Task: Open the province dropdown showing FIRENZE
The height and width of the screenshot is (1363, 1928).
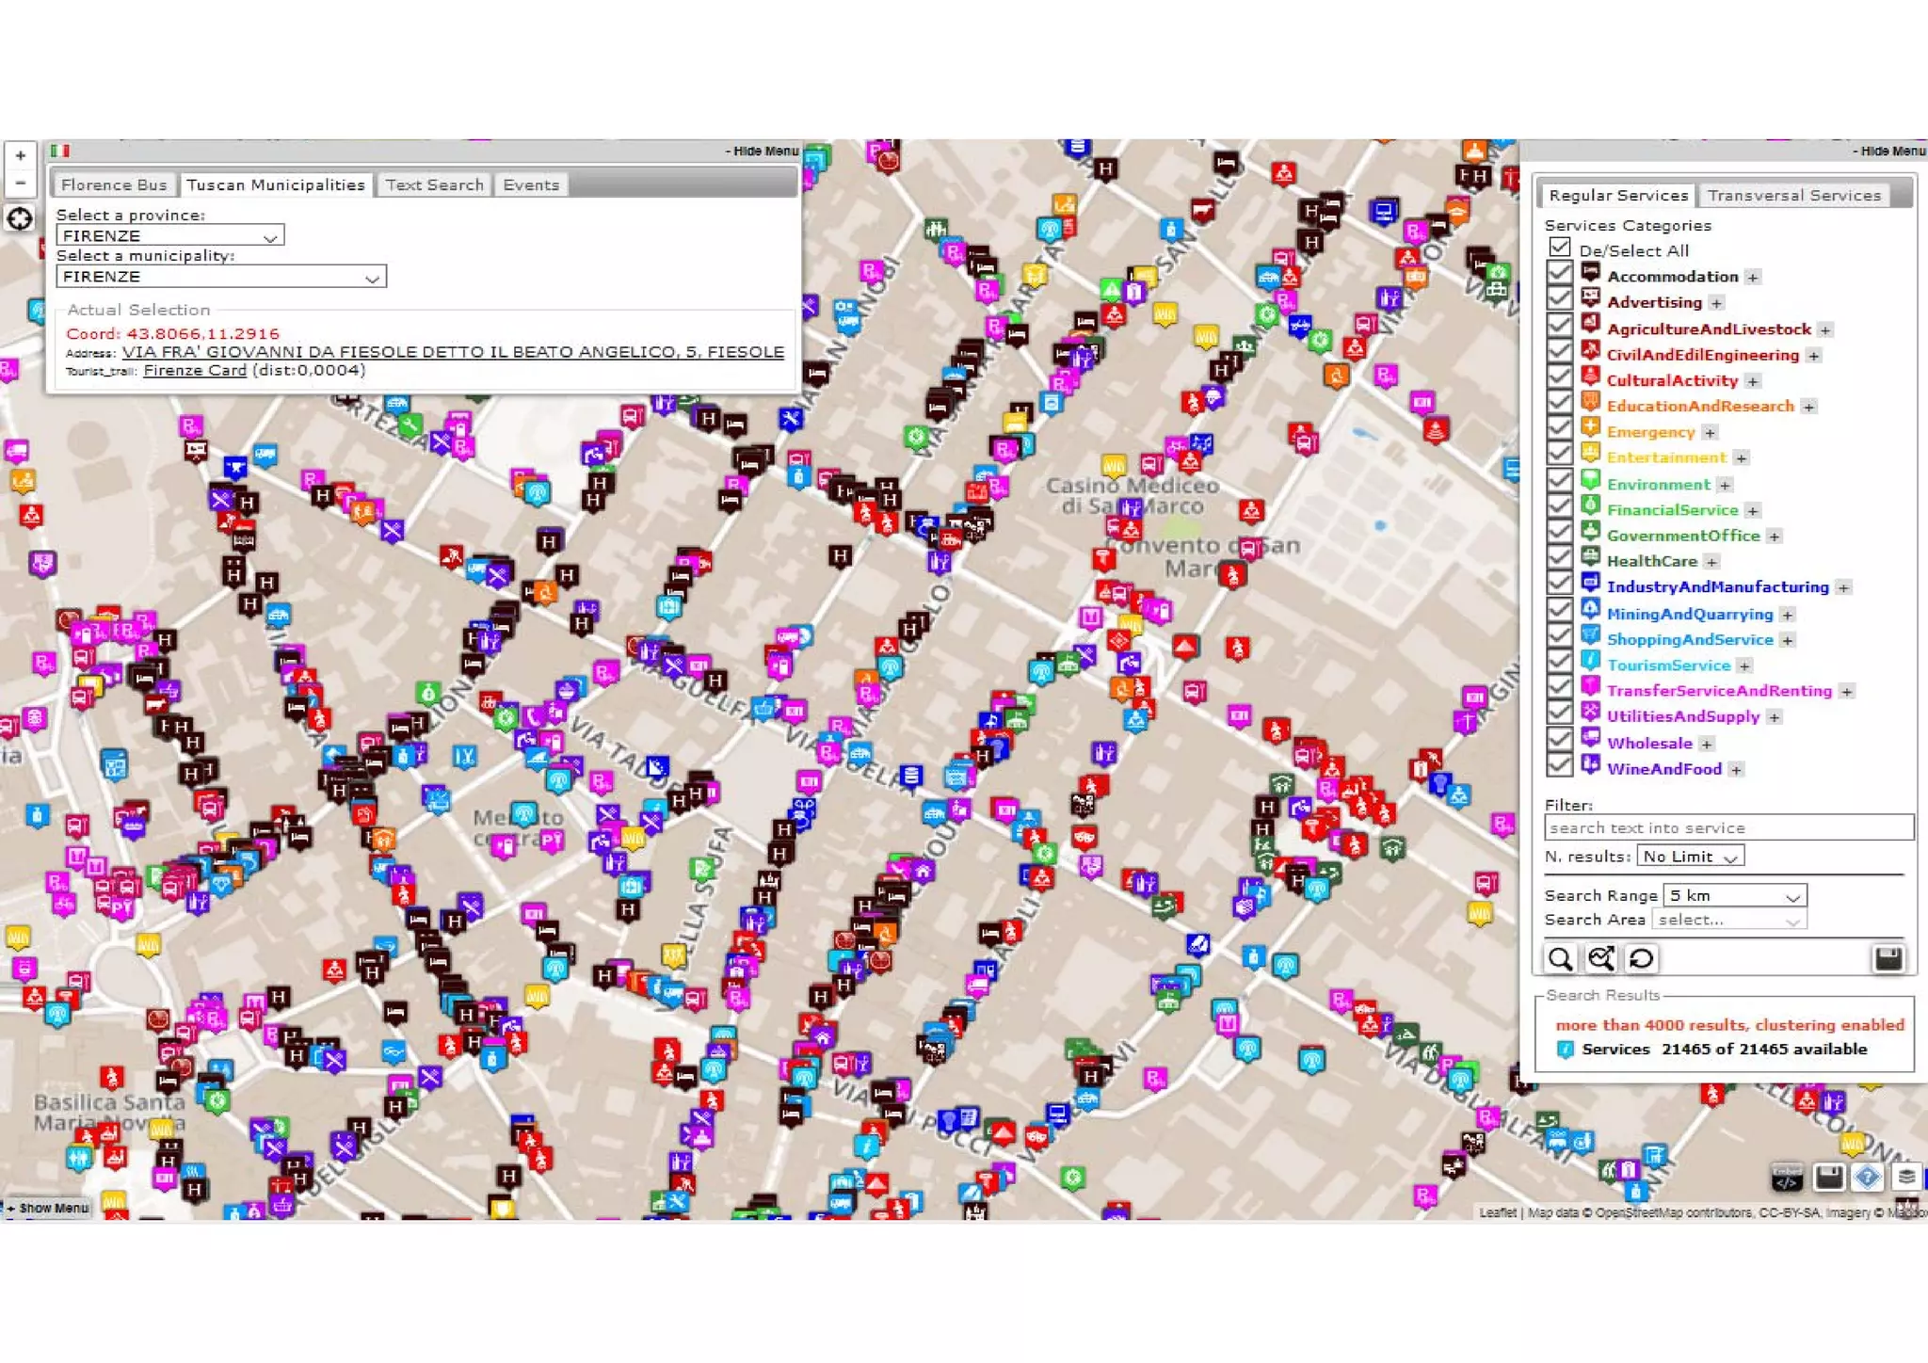Action: [169, 235]
